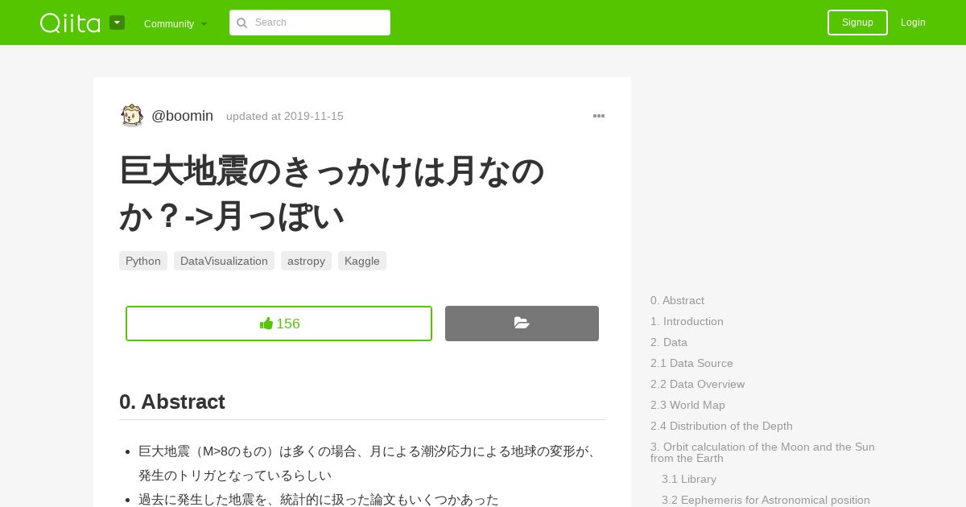This screenshot has height=507, width=966.
Task: Open the dropdown arrow beside Qiita logo
Action: coord(117,23)
